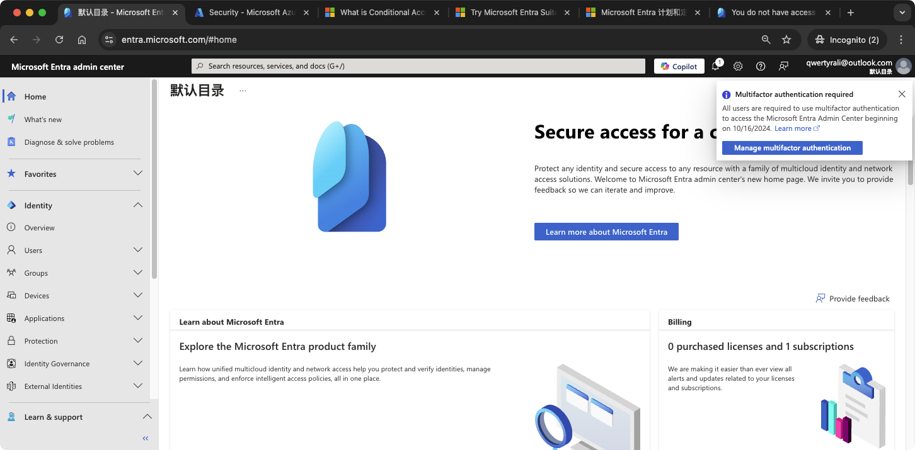Screen dimensions: 915x450
Task: Click the What's new sidebar icon
Action: coord(11,119)
